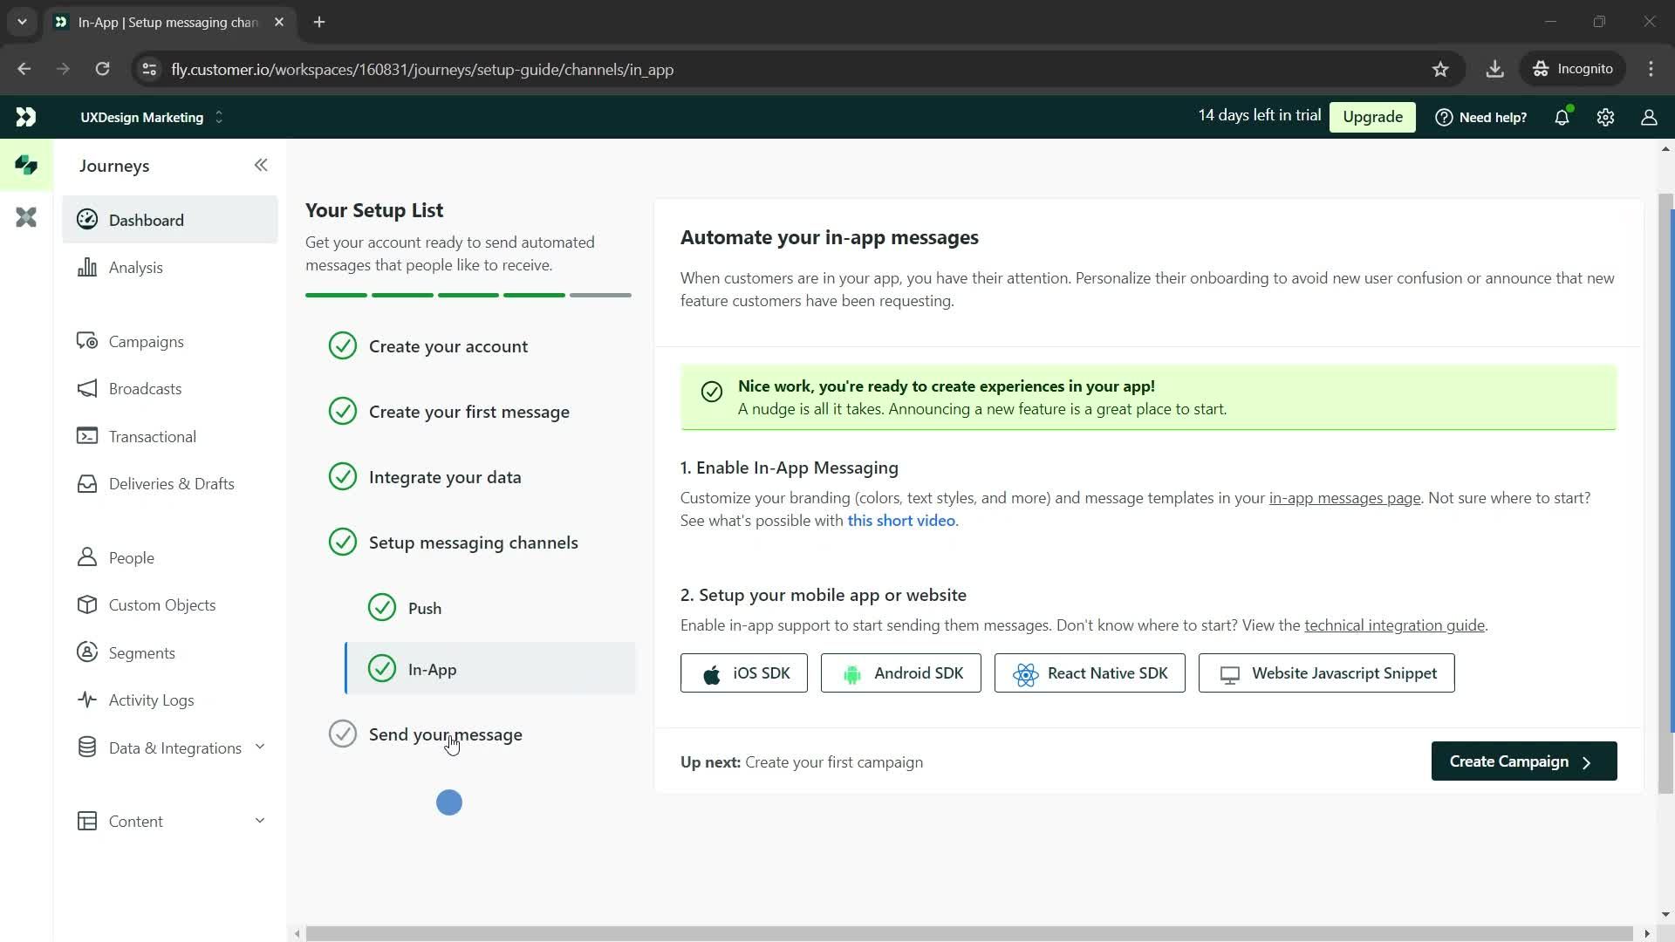This screenshot has height=942, width=1675.
Task: Click the Campaigns icon in sidebar
Action: [87, 341]
